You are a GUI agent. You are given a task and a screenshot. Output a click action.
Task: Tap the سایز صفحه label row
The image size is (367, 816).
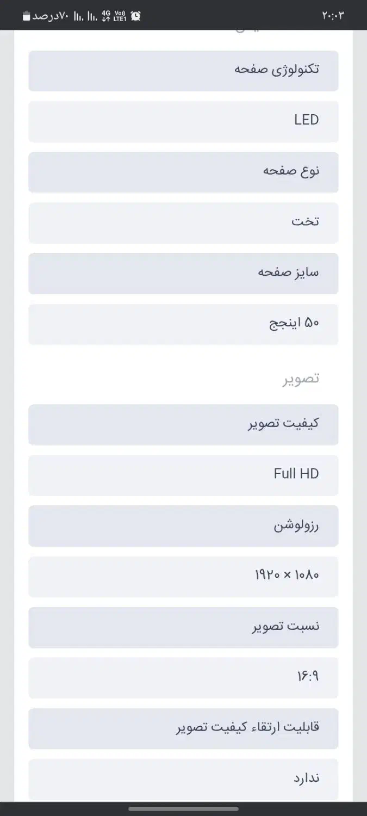[x=183, y=273]
